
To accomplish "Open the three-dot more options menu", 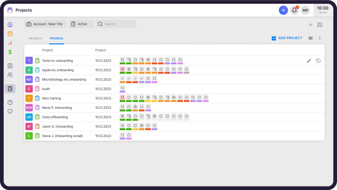I will pos(320,38).
